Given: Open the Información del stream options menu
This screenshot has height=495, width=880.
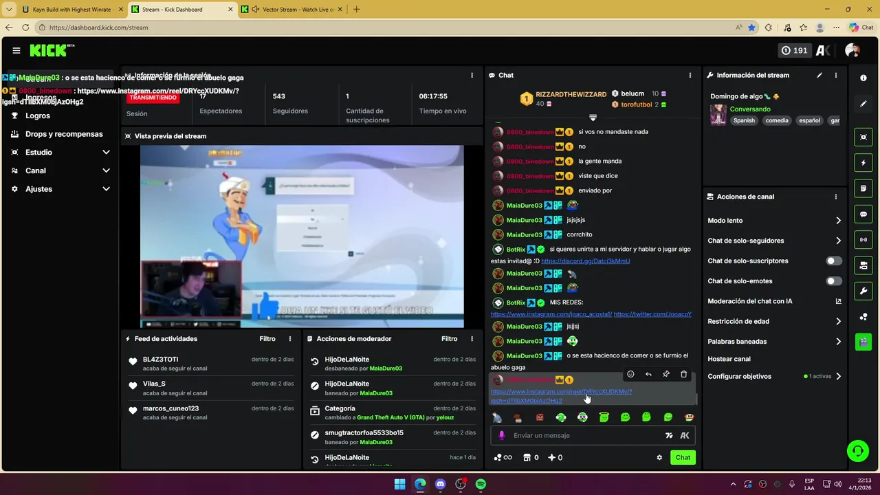Looking at the screenshot, I should tap(836, 75).
